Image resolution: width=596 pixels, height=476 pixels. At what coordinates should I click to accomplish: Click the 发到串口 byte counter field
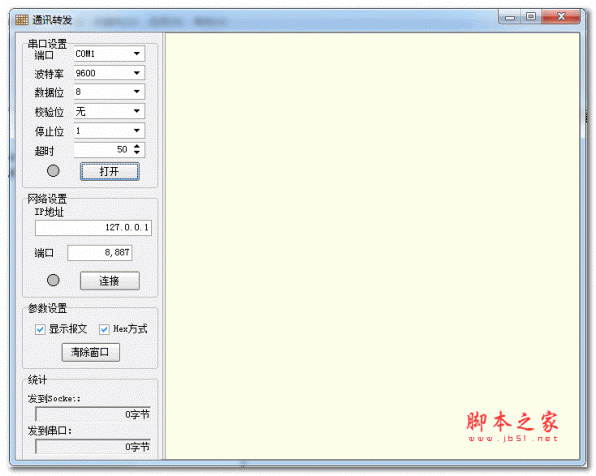click(x=93, y=447)
